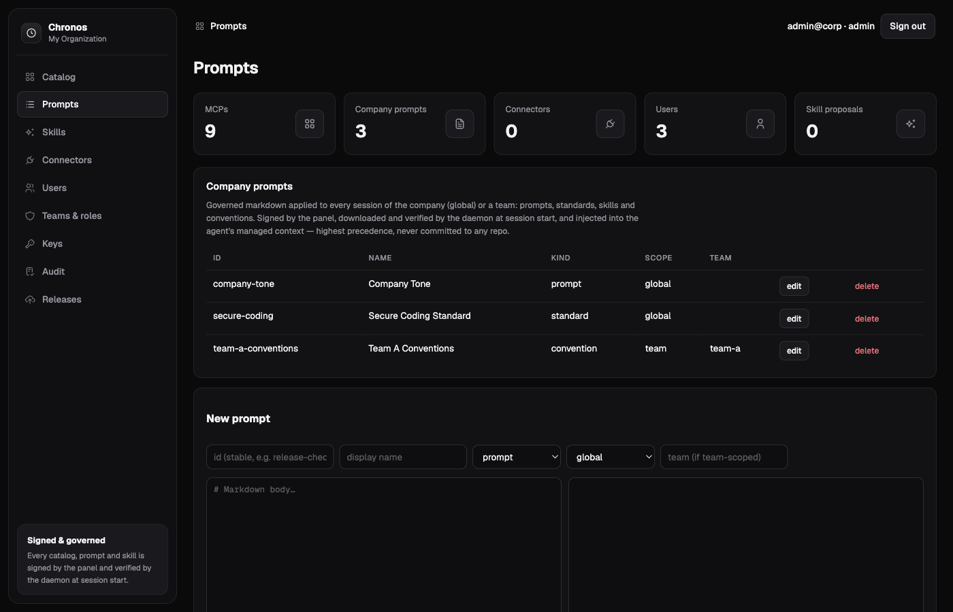Click the sparkle icon on Skill proposals card
Screen dimensions: 953x612
[911, 124]
